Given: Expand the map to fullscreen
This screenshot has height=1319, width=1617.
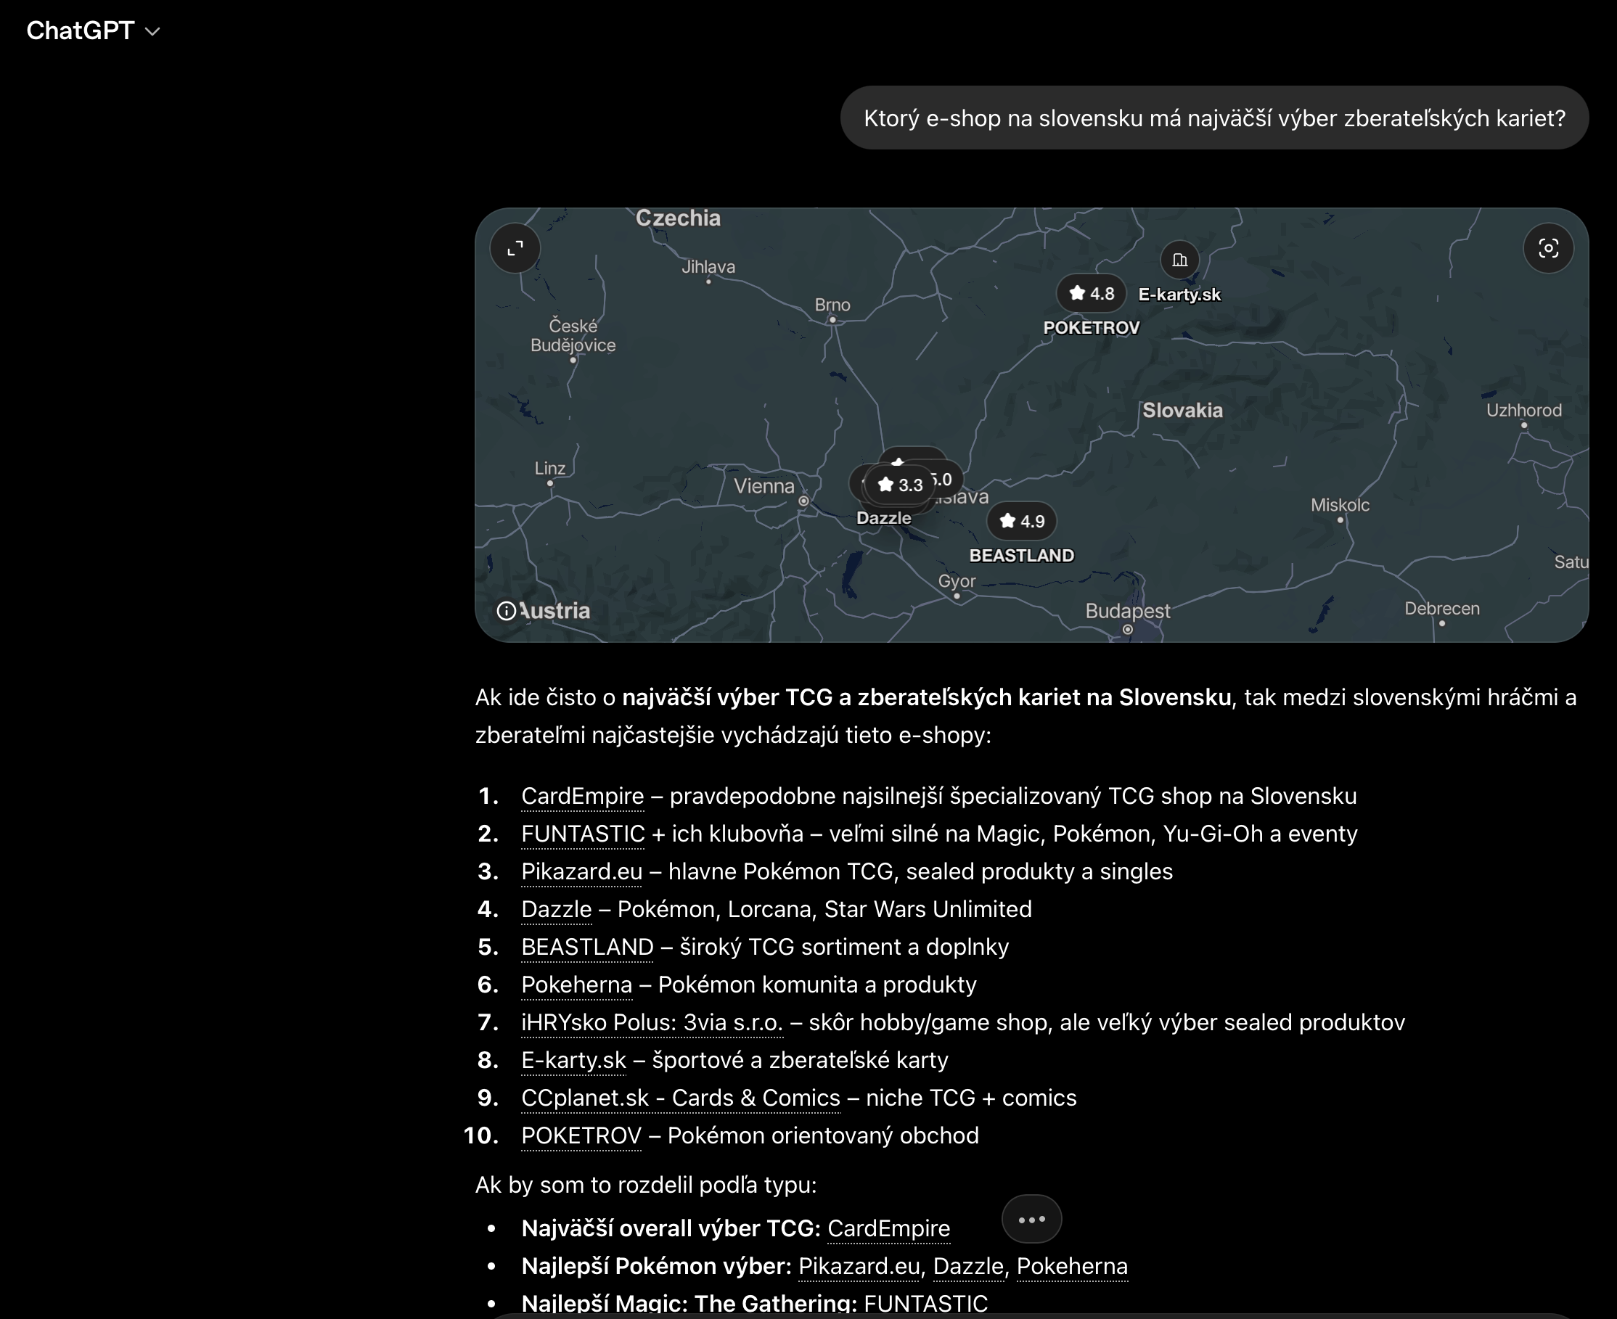Looking at the screenshot, I should [x=515, y=248].
